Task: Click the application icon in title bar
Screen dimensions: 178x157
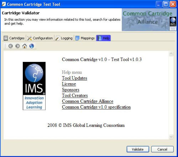Action: point(4,4)
